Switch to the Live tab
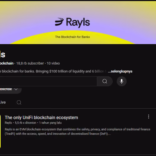The height and width of the screenshot is (156, 156). click(x=3, y=102)
